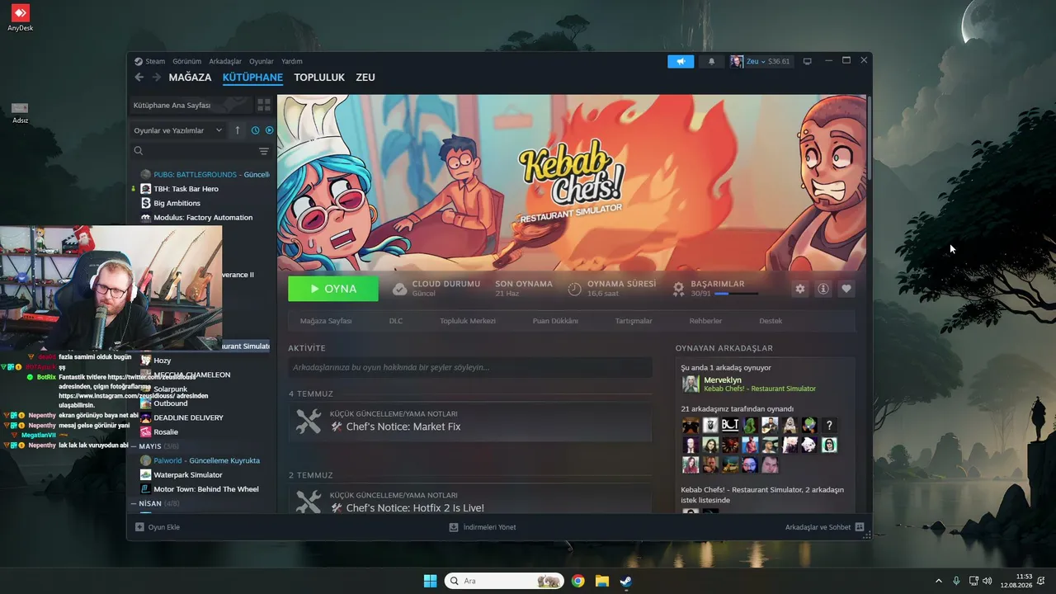The image size is (1056, 594).
Task: Go back with the Steam back arrow
Action: [x=139, y=78]
